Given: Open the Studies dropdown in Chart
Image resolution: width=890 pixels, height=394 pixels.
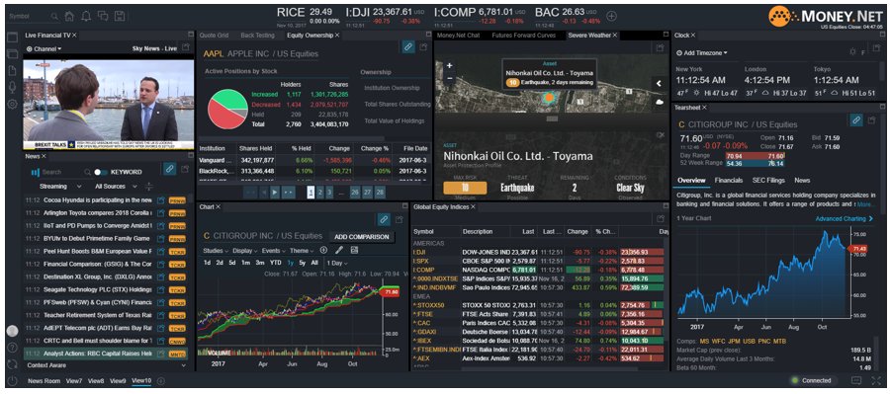Looking at the screenshot, I should [216, 250].
